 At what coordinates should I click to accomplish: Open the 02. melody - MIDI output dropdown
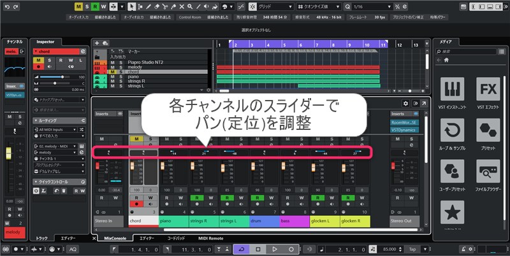click(55, 146)
